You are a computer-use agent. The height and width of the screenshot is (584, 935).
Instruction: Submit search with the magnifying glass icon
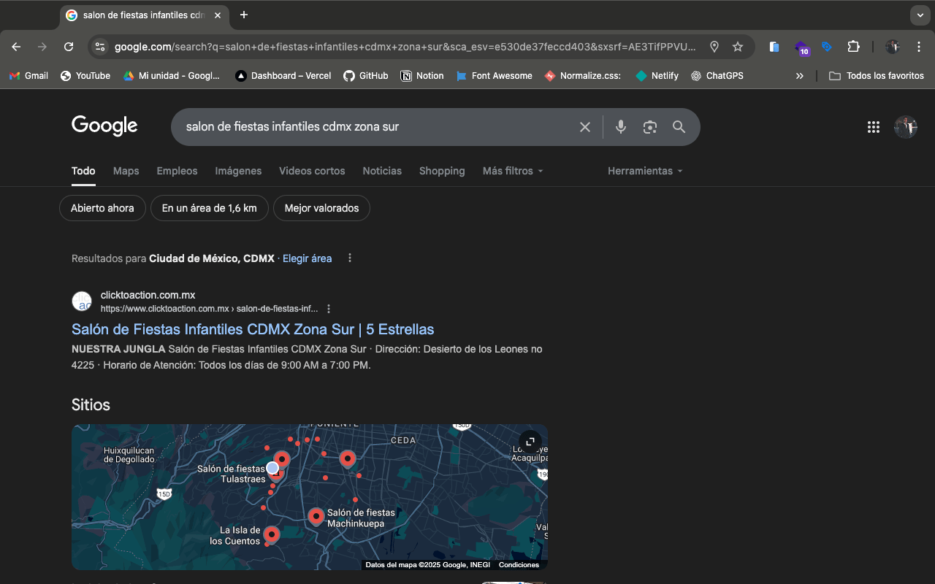[x=679, y=127]
